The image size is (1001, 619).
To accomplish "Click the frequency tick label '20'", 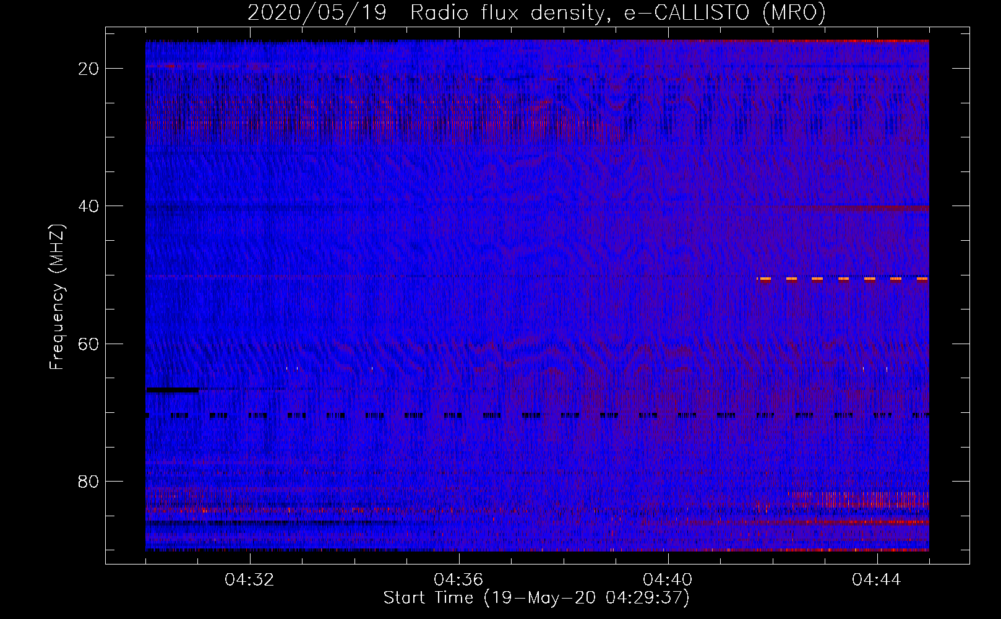I will [x=89, y=69].
